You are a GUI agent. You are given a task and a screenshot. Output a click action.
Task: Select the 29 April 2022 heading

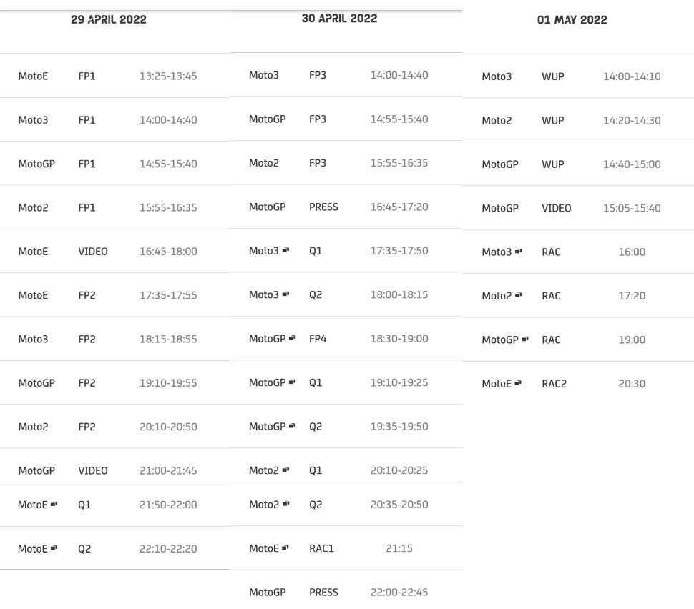tap(108, 20)
